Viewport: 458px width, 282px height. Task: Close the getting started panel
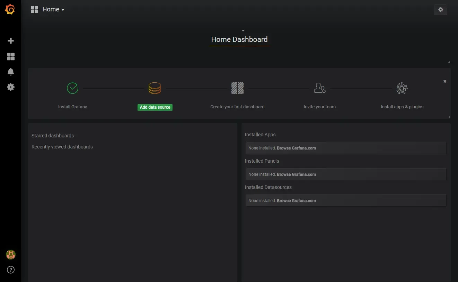tap(445, 81)
